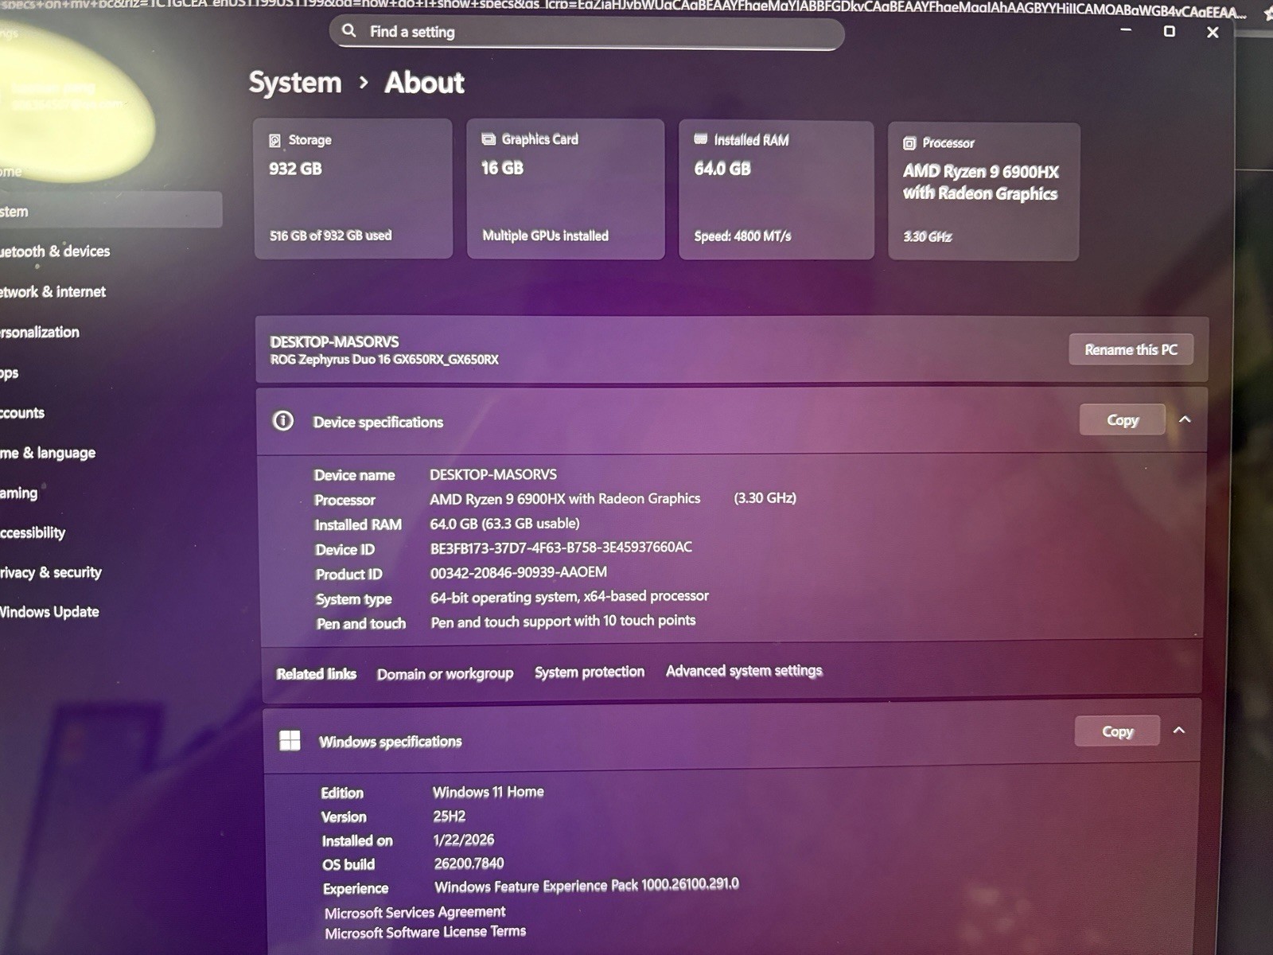Open the Installed RAM card

pyautogui.click(x=777, y=190)
